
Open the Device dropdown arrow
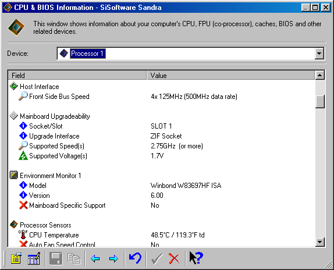pos(319,53)
